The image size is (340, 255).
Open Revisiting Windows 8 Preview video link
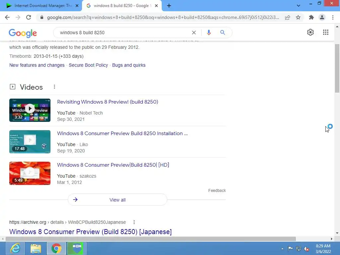click(x=108, y=102)
